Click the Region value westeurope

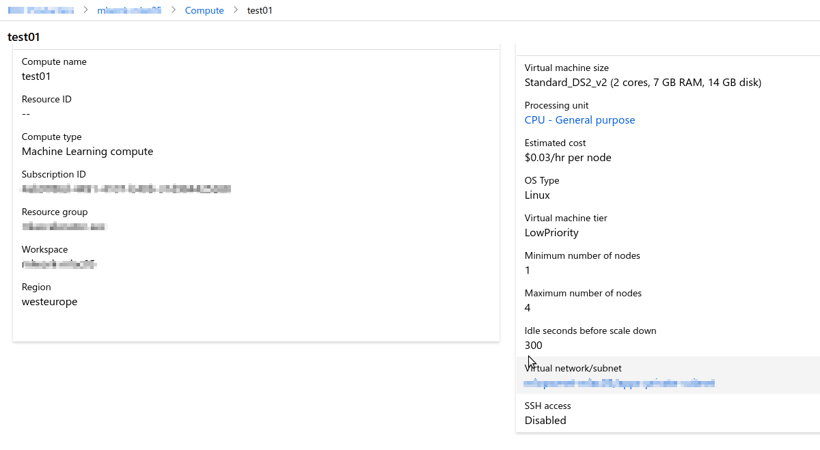coord(49,301)
